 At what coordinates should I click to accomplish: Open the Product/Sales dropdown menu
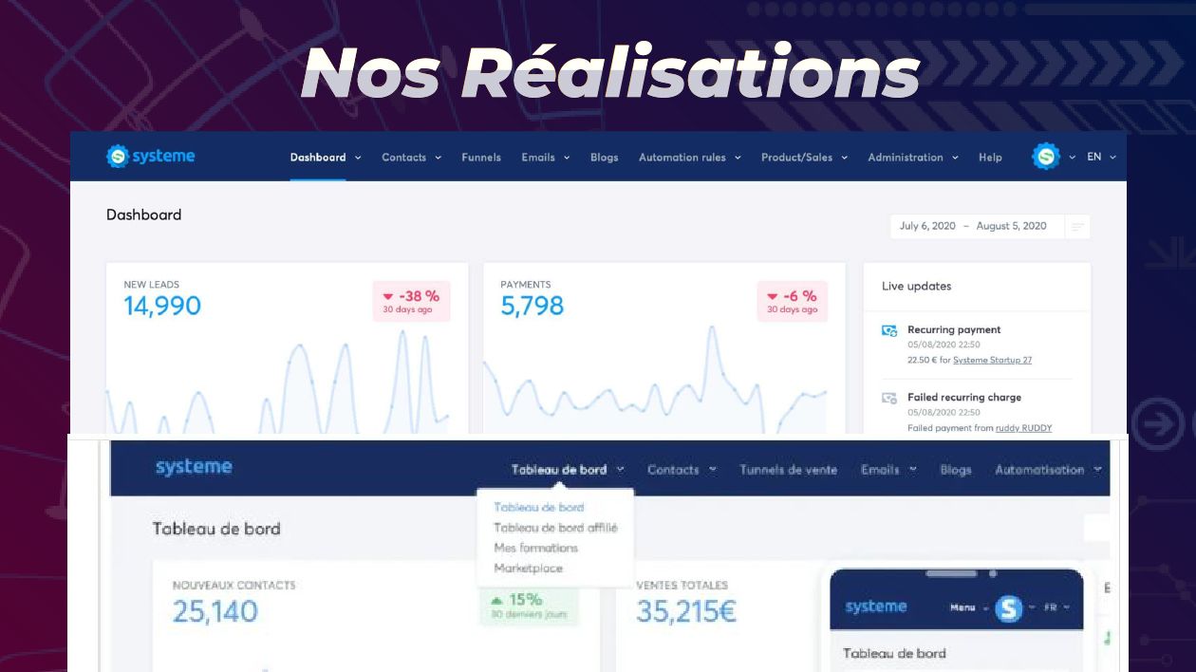coord(804,158)
